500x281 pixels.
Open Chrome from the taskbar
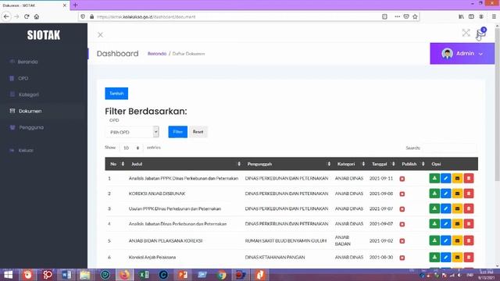tap(222, 275)
